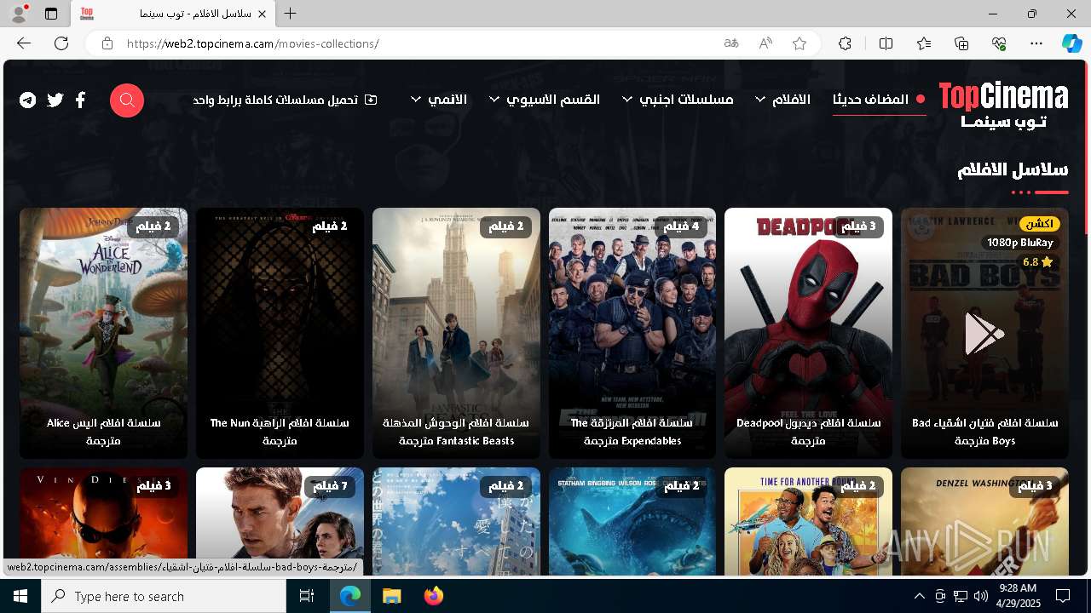Image resolution: width=1091 pixels, height=613 pixels.
Task: Show hidden system tray icons
Action: pos(919,596)
